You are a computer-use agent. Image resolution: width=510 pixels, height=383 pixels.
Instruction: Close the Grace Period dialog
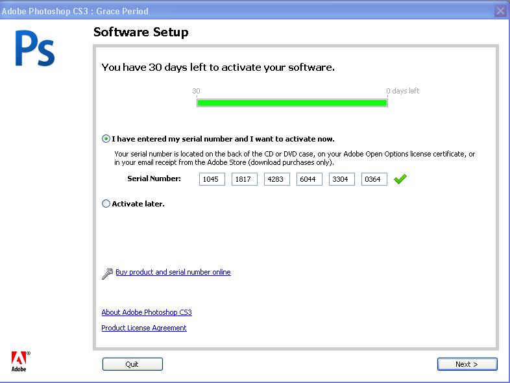pos(500,11)
